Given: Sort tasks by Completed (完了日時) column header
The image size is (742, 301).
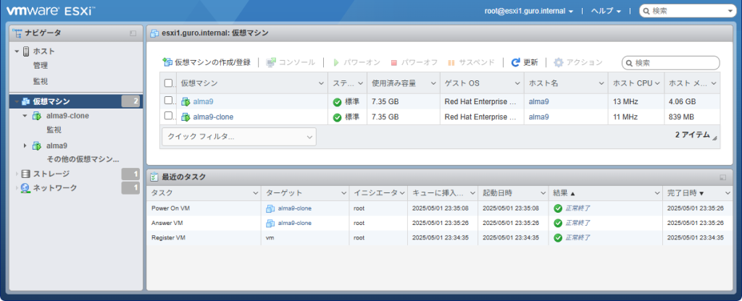Looking at the screenshot, I should coord(698,193).
